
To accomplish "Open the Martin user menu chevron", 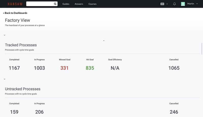I will click(x=197, y=4).
